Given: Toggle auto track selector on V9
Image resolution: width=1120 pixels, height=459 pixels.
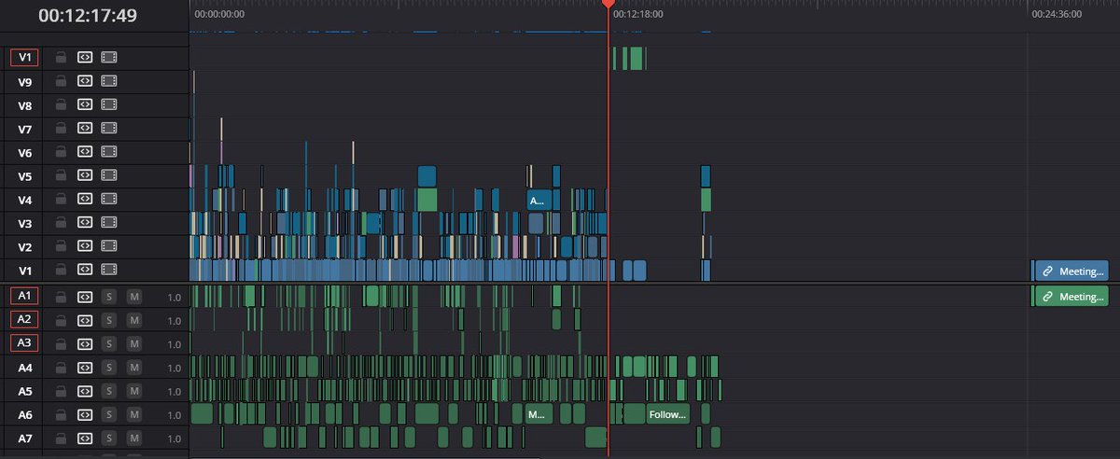Looking at the screenshot, I should (85, 81).
